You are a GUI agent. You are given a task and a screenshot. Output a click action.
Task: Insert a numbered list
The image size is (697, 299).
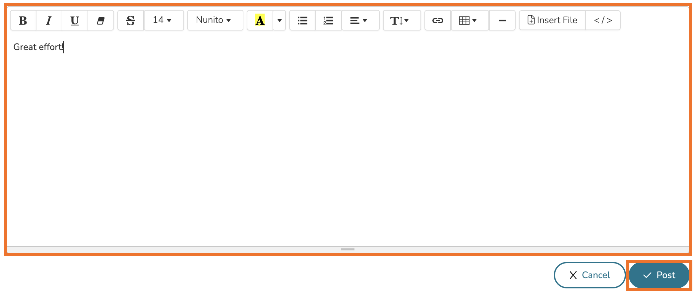tap(328, 21)
